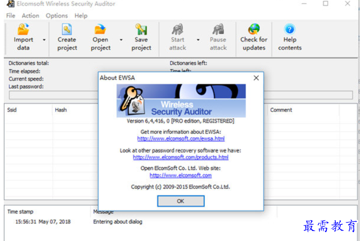The height and width of the screenshot is (241, 361).
Task: Open the http://www.elcomsoft.com website link
Action: (x=181, y=176)
